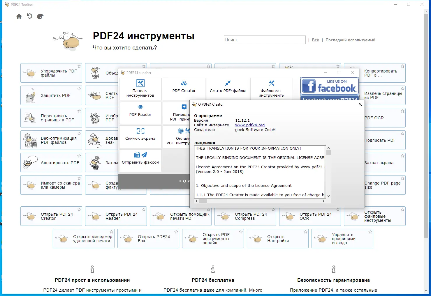Click the back arrow icon beside home
Viewport: 431px width, 296px height.
click(x=29, y=16)
